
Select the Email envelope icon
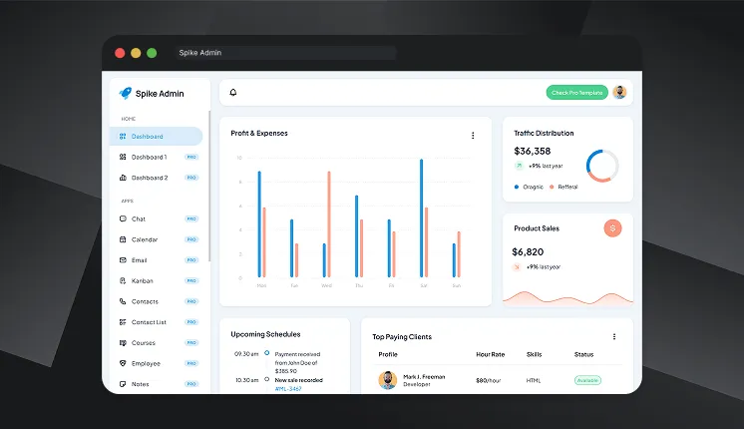click(123, 260)
